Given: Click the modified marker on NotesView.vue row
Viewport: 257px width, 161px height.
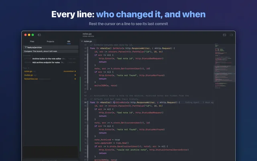Looking at the screenshot, I should pos(75,79).
